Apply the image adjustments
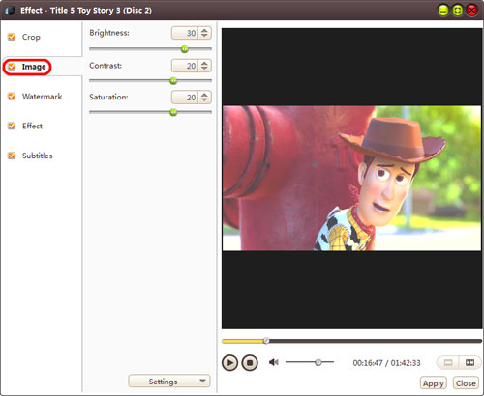The image size is (484, 396). tap(434, 383)
